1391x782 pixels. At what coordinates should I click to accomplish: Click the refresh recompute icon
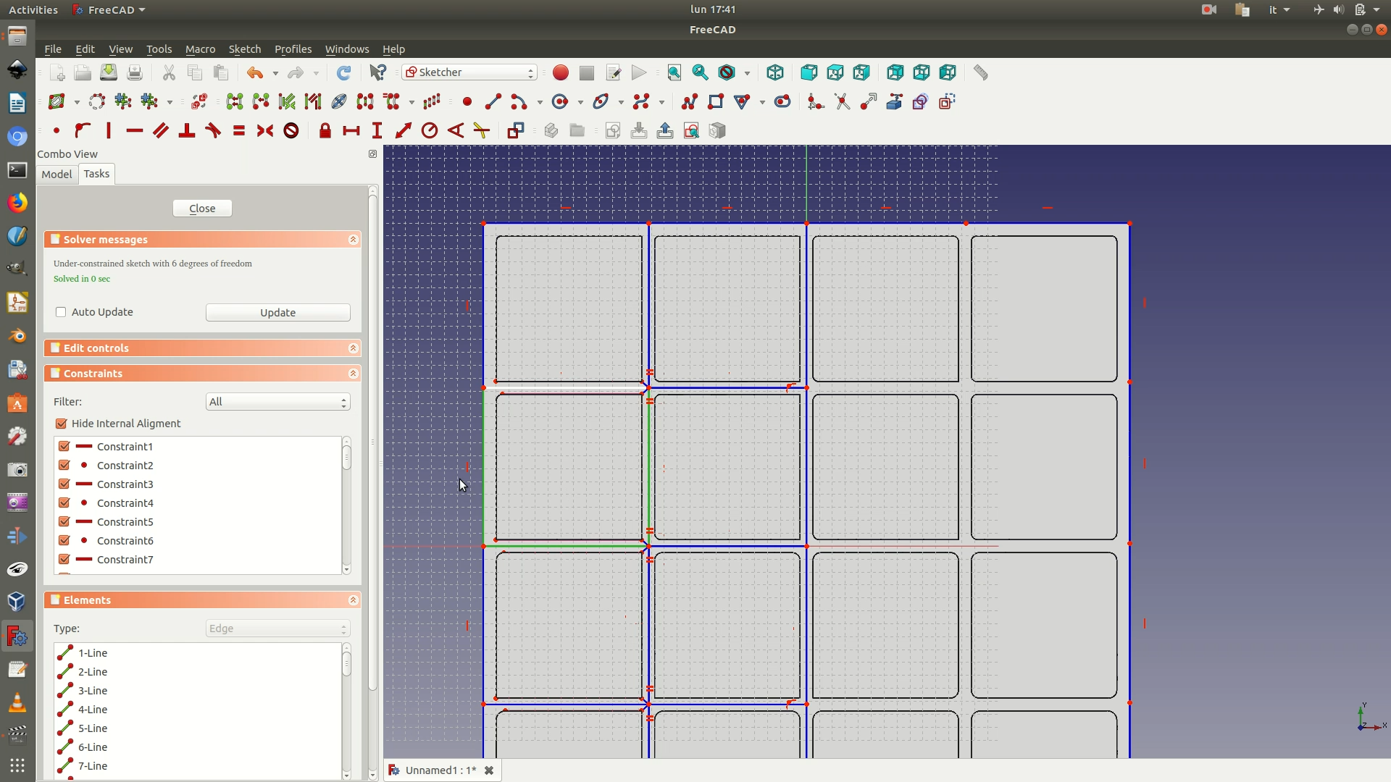[x=344, y=72]
